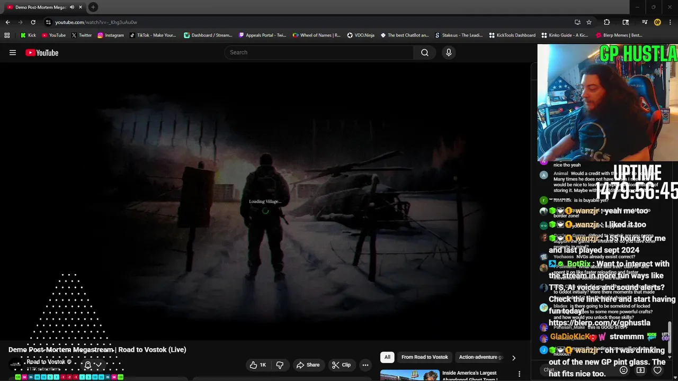Start voice search with the microphone icon
This screenshot has height=381, width=678.
(x=449, y=52)
